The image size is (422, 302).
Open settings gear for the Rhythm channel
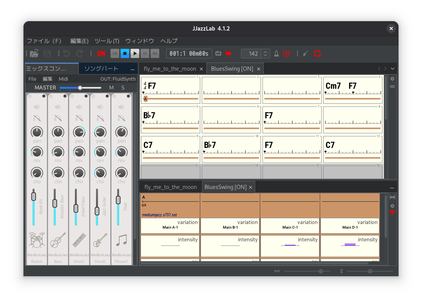[30, 96]
